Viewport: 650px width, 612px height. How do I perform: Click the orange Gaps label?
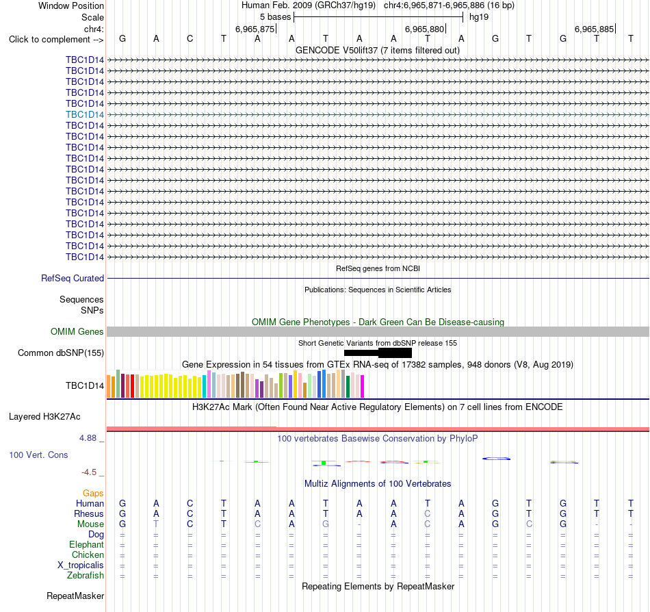click(x=93, y=493)
